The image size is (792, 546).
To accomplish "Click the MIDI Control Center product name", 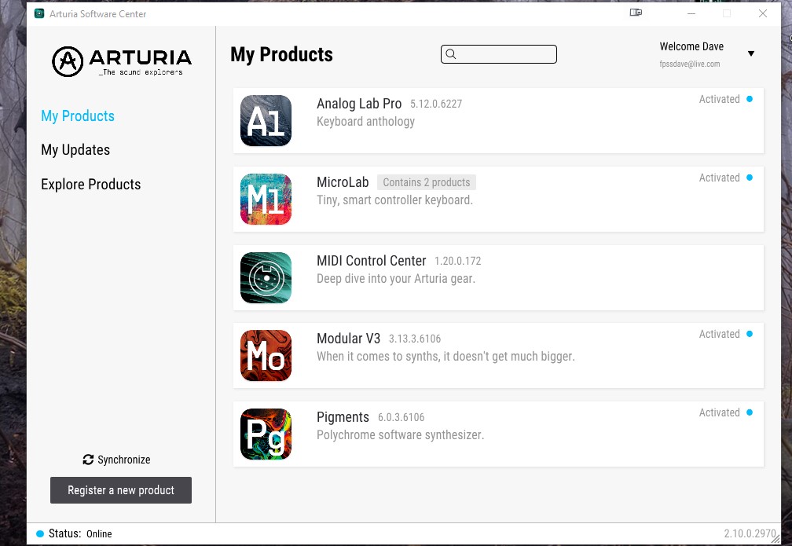I will pyautogui.click(x=371, y=261).
